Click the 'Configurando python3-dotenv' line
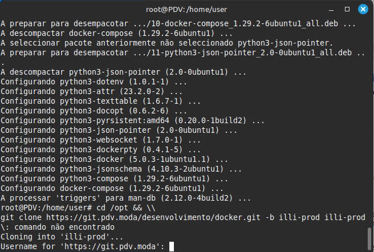Screen dimensions: 374x252 coord(93,82)
